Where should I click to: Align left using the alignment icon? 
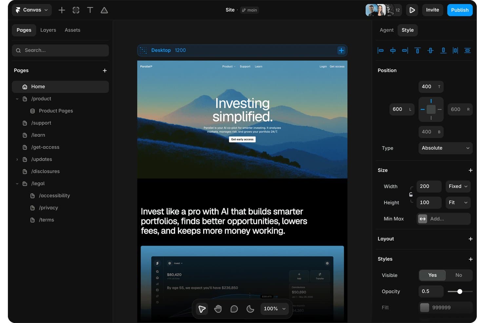380,50
